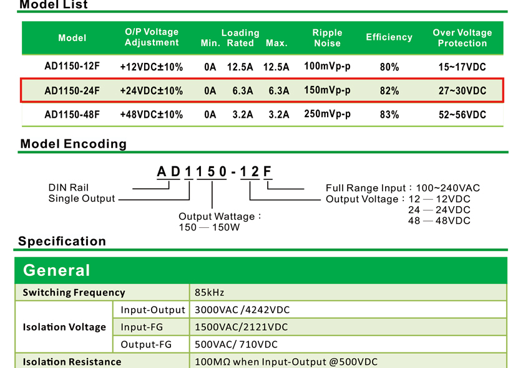
Task: Click the 82% efficiency value
Action: tap(389, 91)
